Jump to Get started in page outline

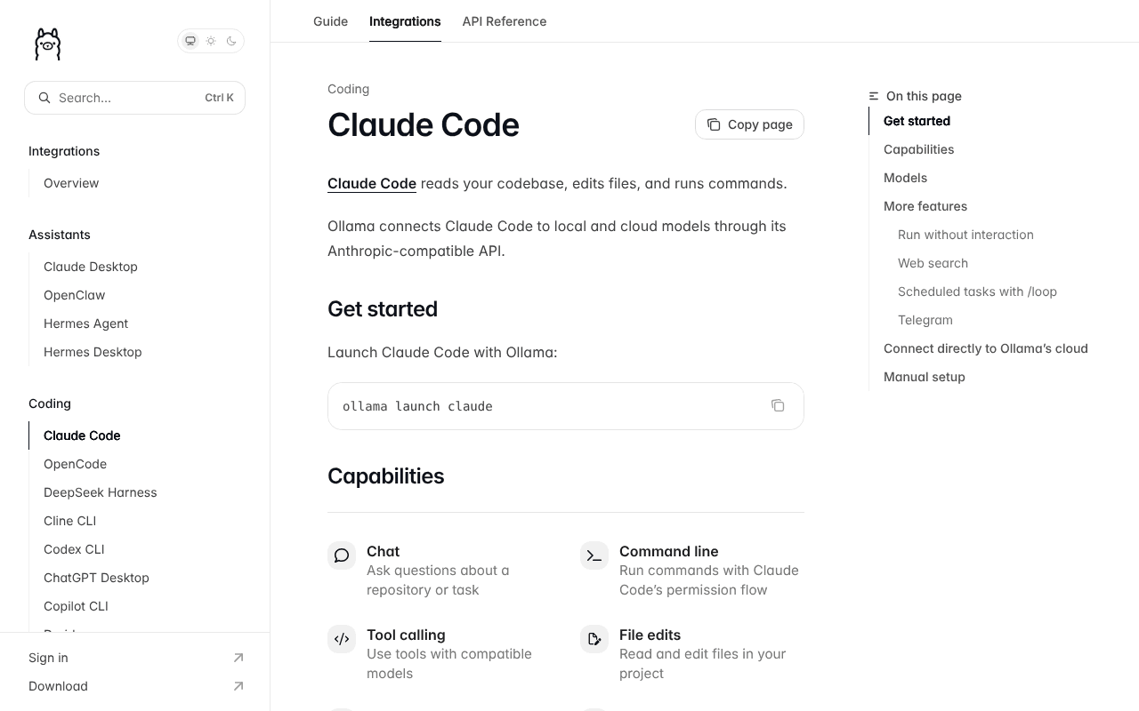(917, 121)
